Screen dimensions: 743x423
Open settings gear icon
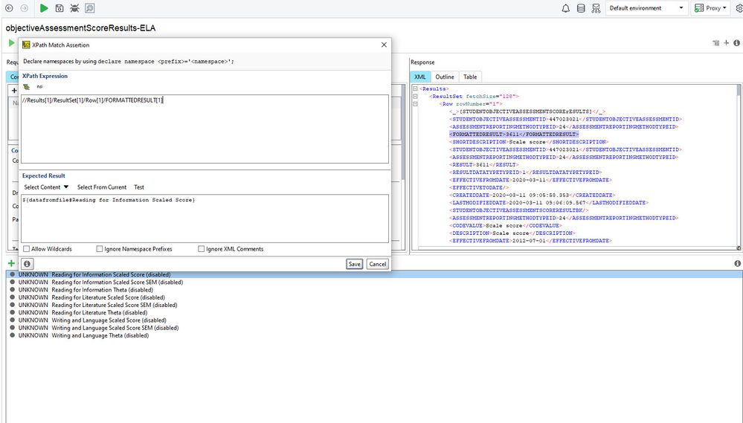coord(739,8)
